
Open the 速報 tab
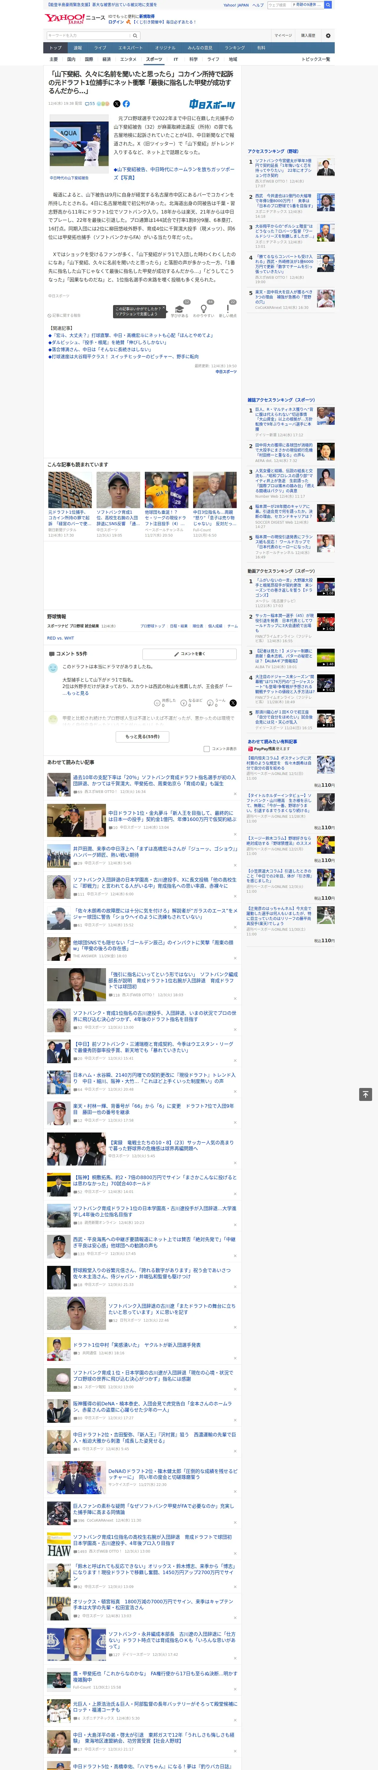tap(77, 47)
